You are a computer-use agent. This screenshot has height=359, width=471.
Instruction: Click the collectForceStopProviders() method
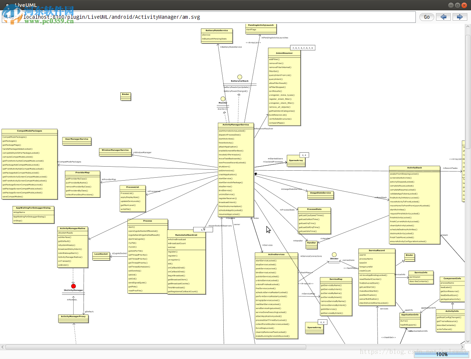coord(79,195)
